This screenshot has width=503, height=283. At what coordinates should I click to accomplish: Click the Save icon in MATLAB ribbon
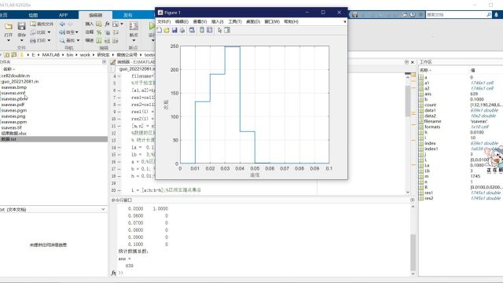pyautogui.click(x=21, y=27)
